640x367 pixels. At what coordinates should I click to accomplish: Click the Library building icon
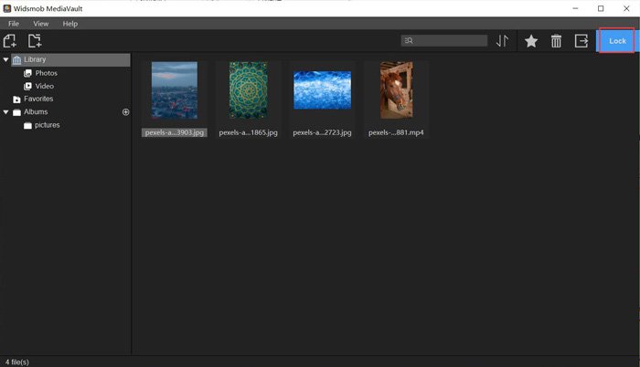(16, 60)
